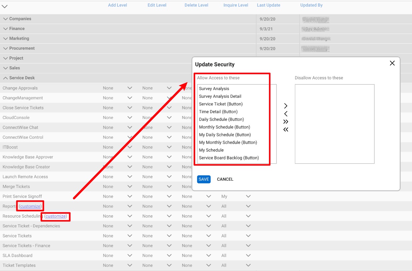Click the double left arrow move-all icon
412x271 pixels.
pyautogui.click(x=286, y=130)
